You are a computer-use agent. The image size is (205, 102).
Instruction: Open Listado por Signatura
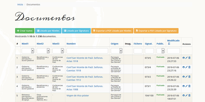(76, 31)
